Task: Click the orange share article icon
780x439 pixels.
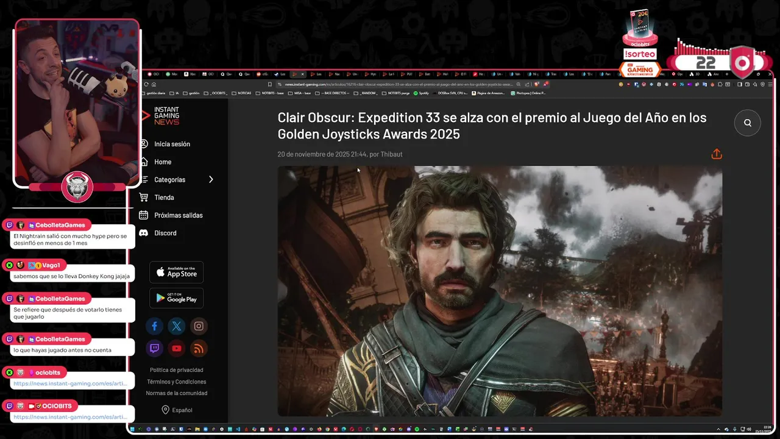Action: 717,154
